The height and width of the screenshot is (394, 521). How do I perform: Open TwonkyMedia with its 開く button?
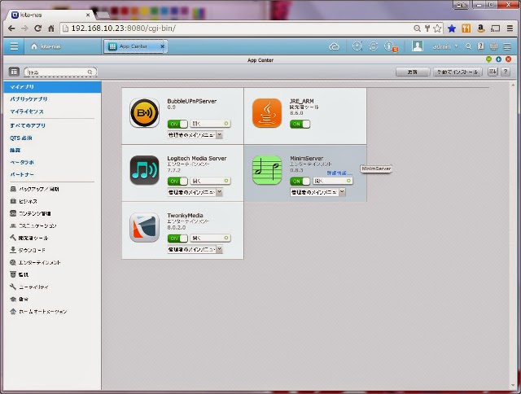(210, 238)
